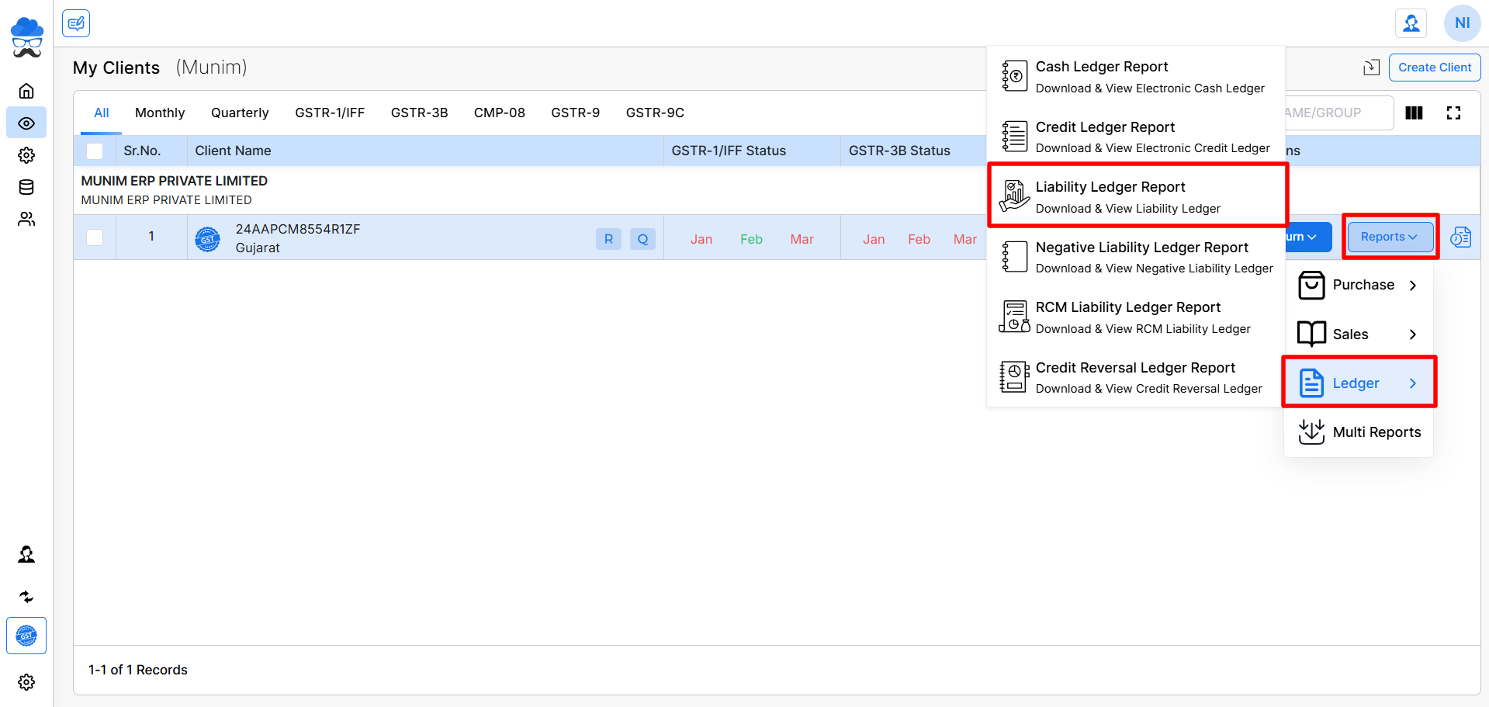
Task: Open the eye icon sidebar item
Action: coord(26,123)
